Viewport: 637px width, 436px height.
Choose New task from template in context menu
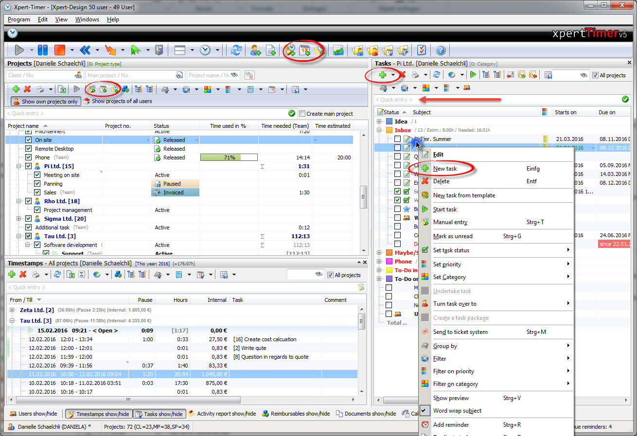(464, 195)
